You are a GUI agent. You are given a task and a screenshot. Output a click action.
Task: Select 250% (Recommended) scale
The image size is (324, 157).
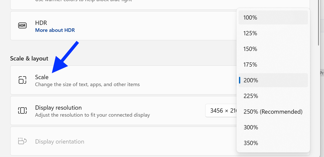[273, 111]
